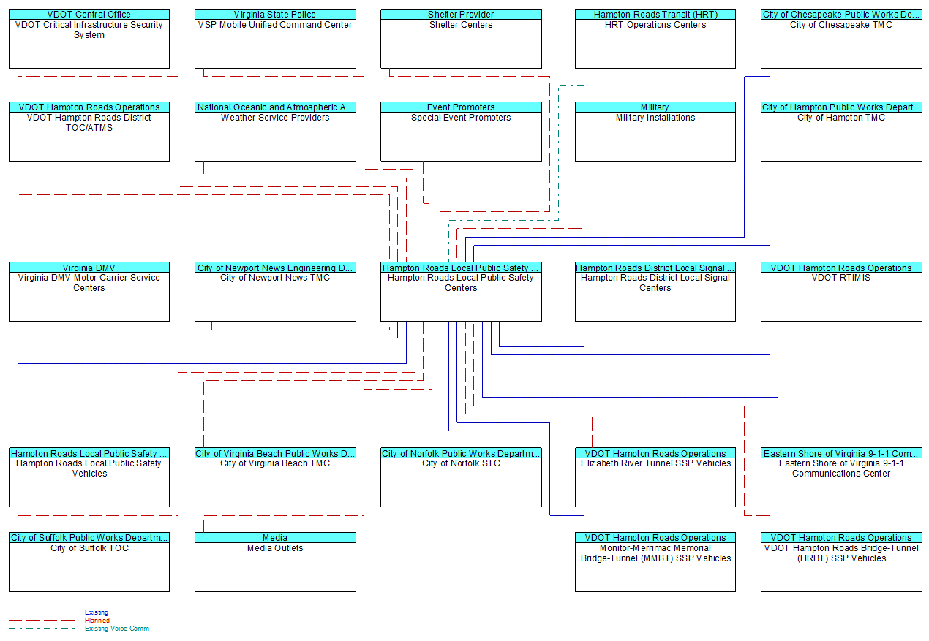The width and height of the screenshot is (929, 641).
Task: Select the 'HRT Operations Centers' label
Action: pyautogui.click(x=655, y=25)
